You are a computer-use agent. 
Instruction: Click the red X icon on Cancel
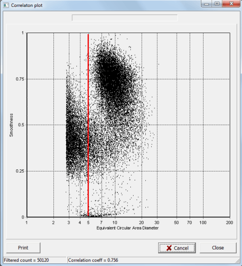(x=169, y=248)
